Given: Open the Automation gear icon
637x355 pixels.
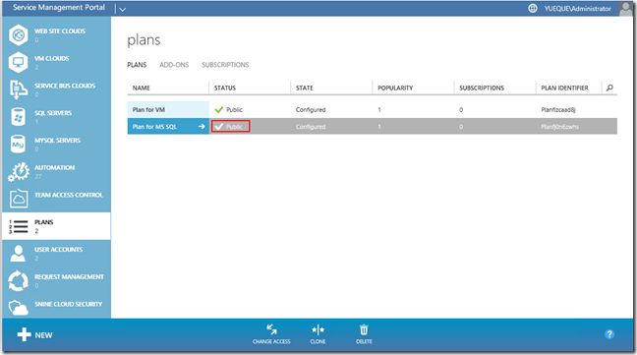Looking at the screenshot, I should click(19, 171).
